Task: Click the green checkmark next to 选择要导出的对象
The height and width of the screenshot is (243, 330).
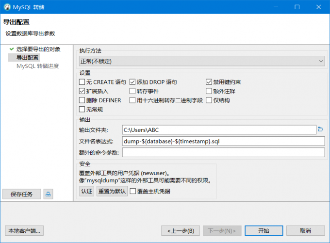Action: coord(12,49)
